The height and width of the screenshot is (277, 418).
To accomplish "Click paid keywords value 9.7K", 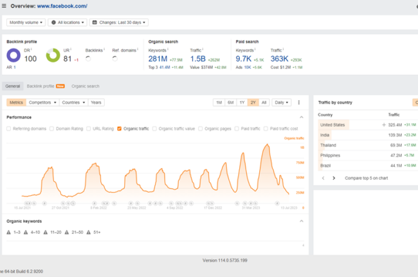I will click(x=243, y=59).
